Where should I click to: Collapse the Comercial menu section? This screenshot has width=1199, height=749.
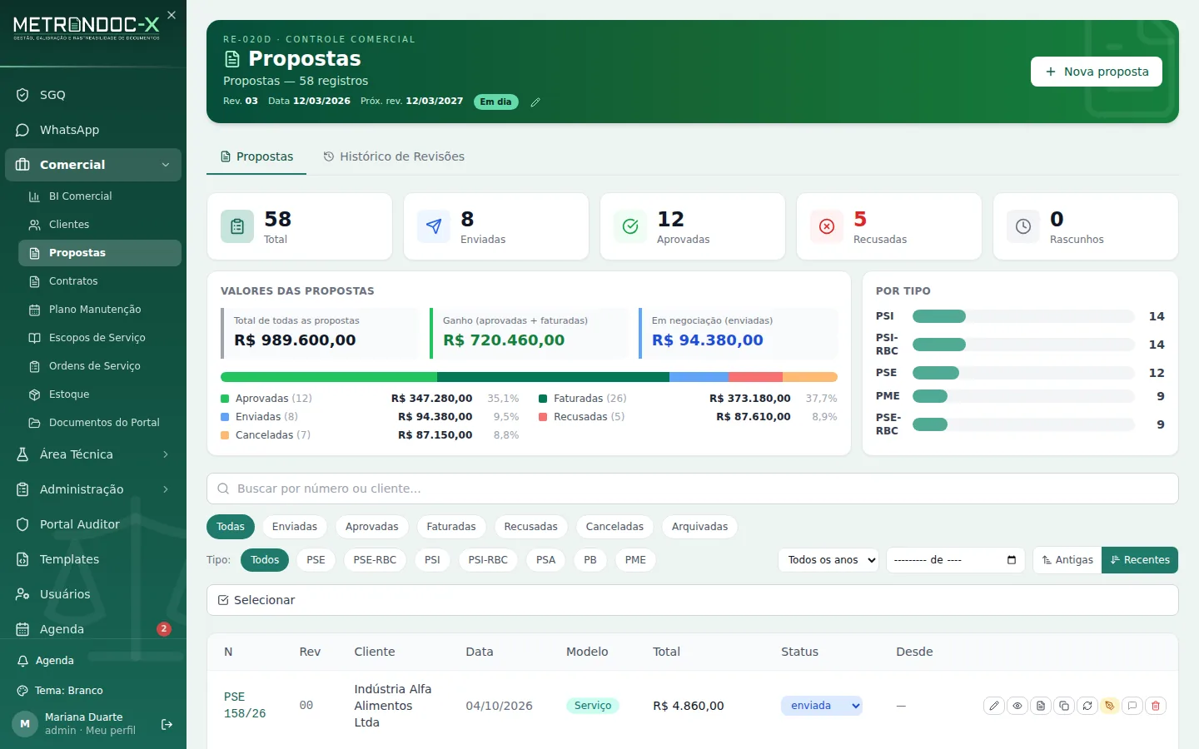[x=93, y=165]
